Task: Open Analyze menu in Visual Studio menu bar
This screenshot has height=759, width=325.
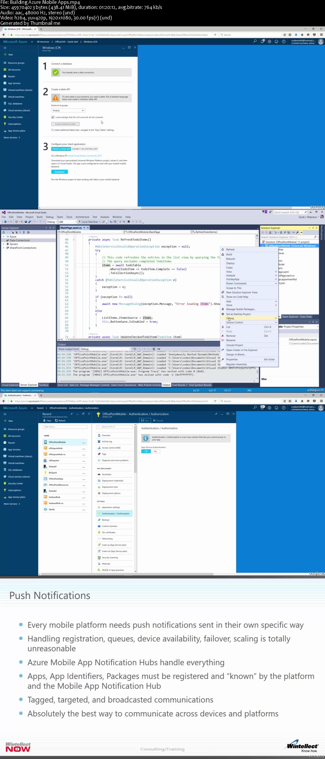Action: click(x=105, y=217)
